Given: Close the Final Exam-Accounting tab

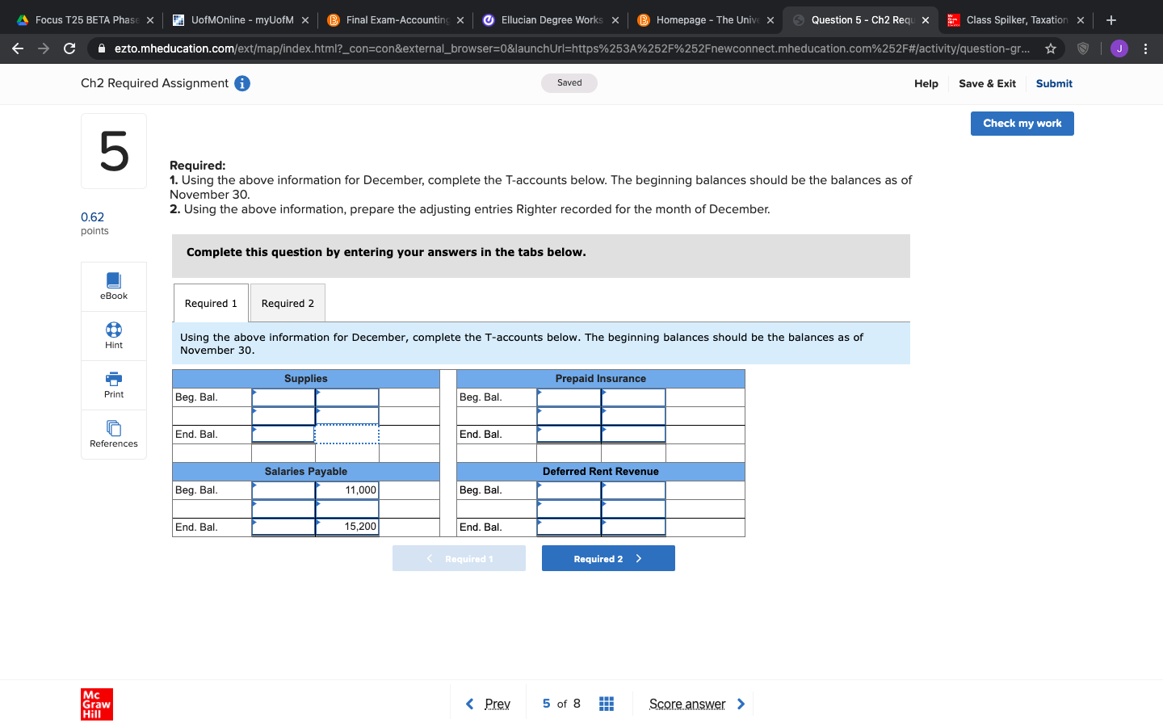Looking at the screenshot, I should pos(460,20).
